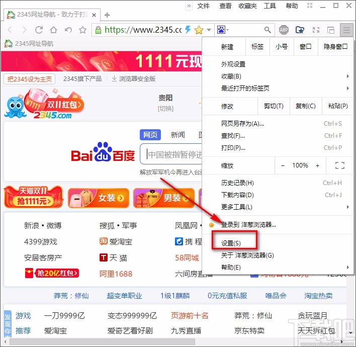Open the 帮助 menu in menu bar
The height and width of the screenshot is (347, 356).
tap(292, 6)
